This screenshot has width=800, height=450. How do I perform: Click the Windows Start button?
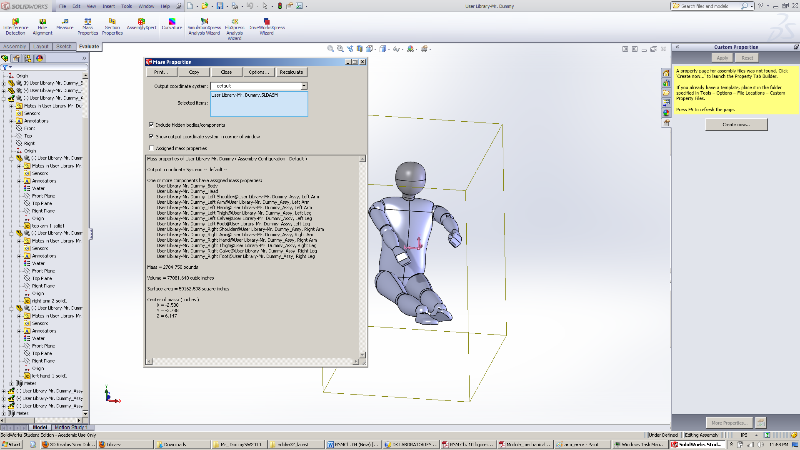click(11, 445)
